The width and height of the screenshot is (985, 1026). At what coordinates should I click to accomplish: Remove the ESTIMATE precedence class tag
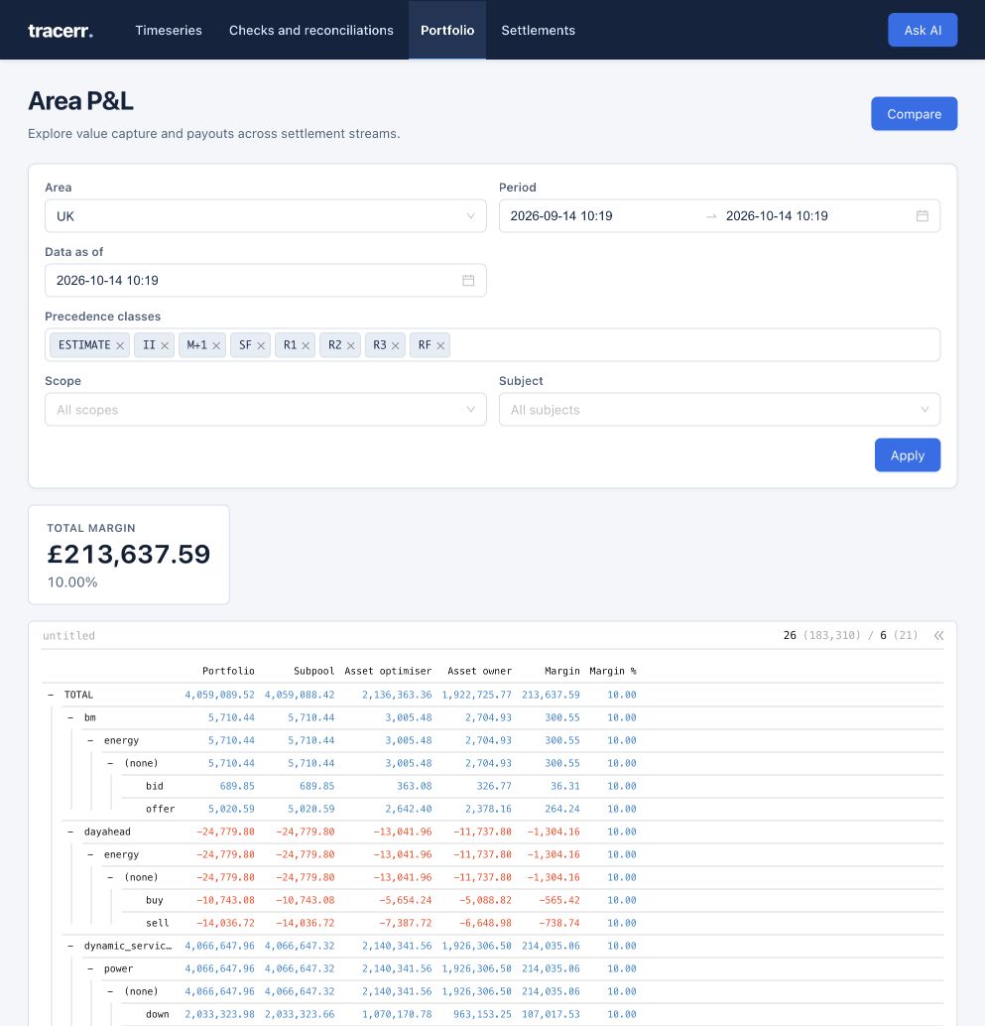[120, 345]
